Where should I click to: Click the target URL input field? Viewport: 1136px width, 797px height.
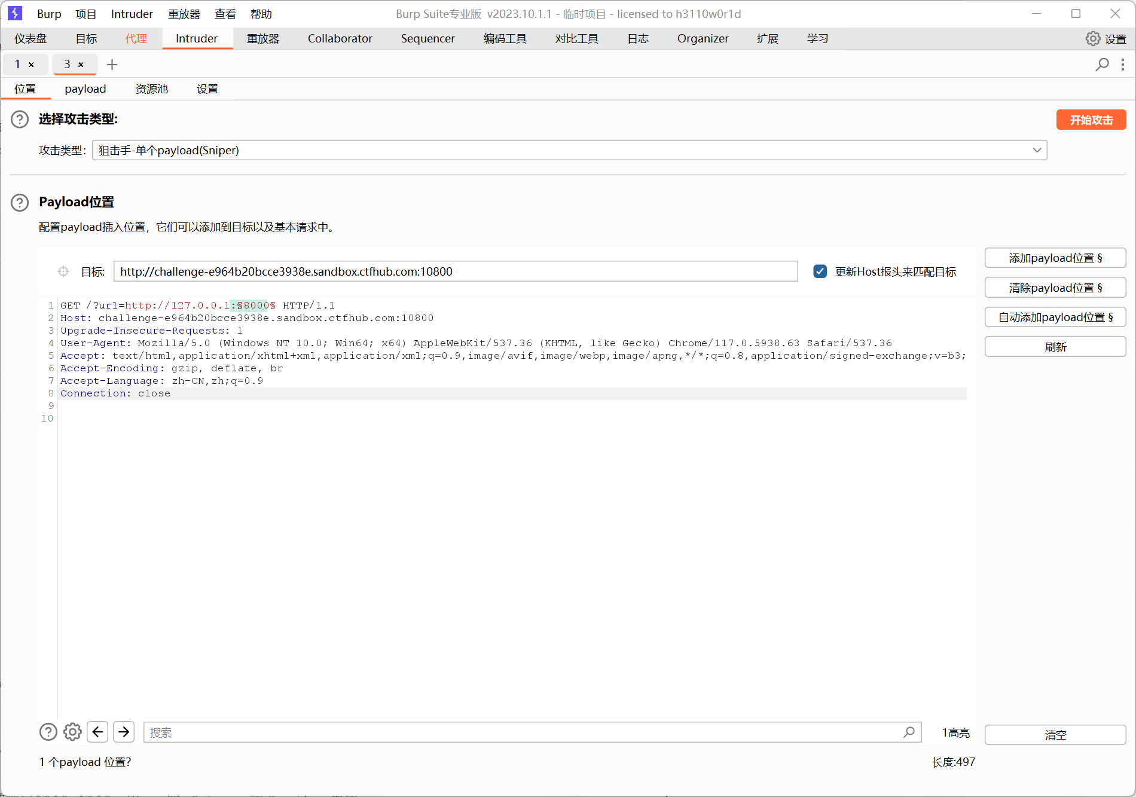tap(456, 272)
